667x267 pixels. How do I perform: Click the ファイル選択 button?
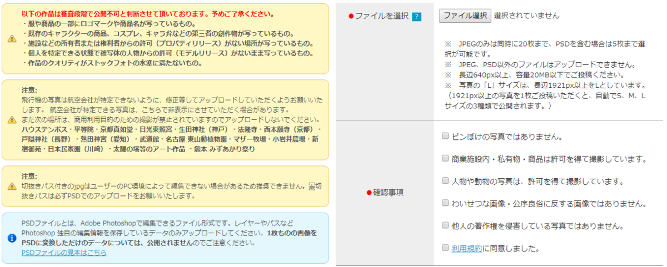(465, 16)
